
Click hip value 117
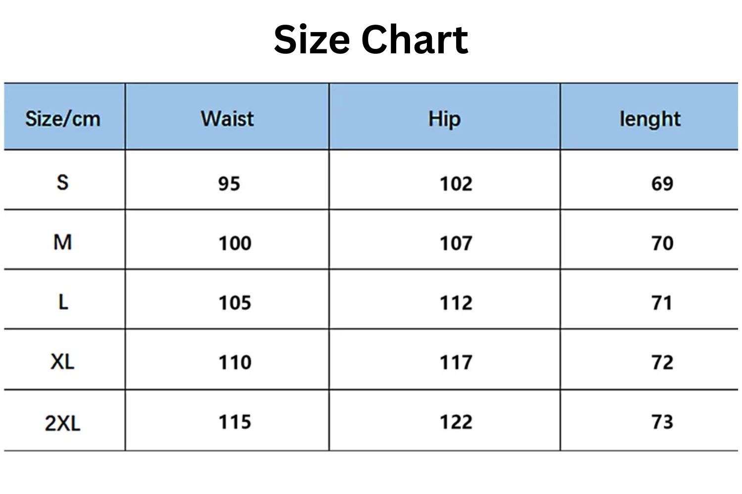456,363
